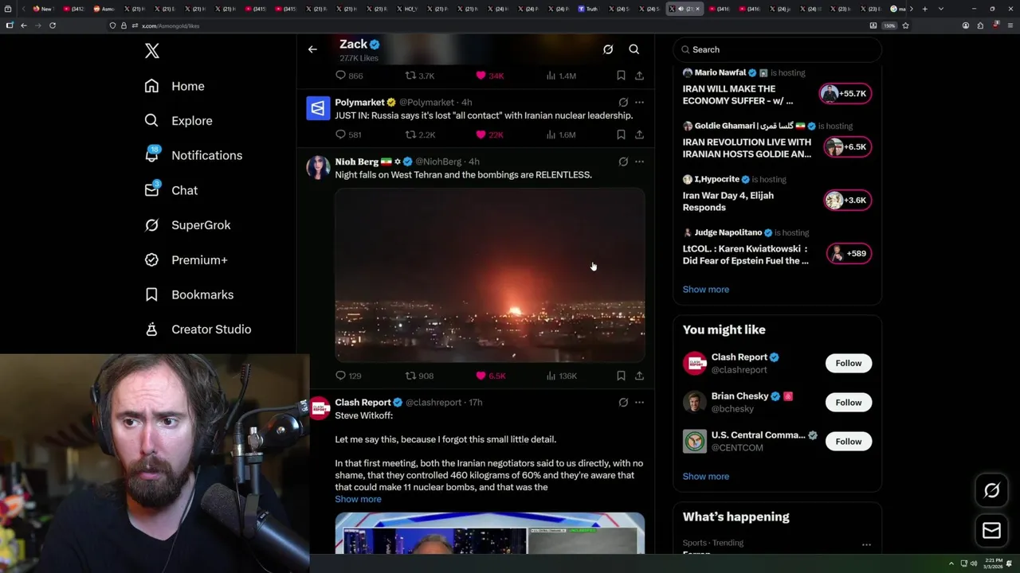
Task: Bookmark the Nioh Berg post
Action: coord(621,376)
